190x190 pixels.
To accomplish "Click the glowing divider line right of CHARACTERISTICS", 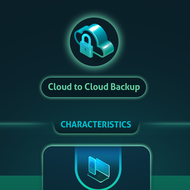I will click(165, 124).
